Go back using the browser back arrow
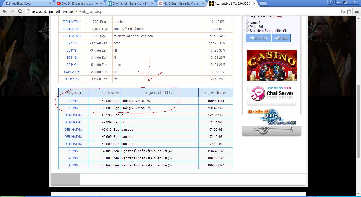Viewport: 361px width, 197px height. pyautogui.click(x=5, y=11)
